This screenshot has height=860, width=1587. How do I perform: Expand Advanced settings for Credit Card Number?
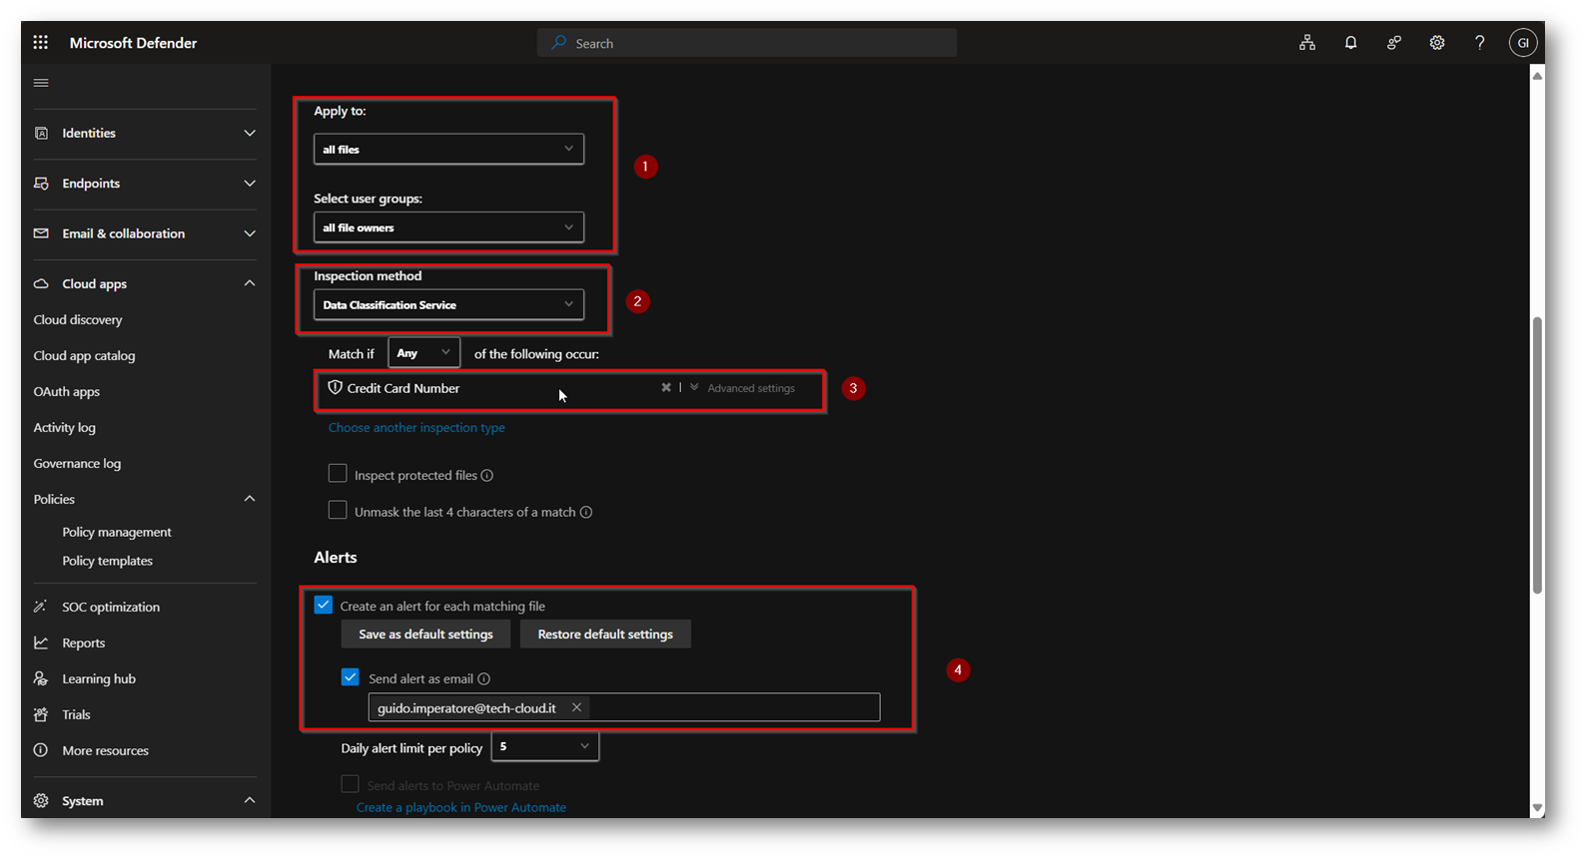(742, 388)
